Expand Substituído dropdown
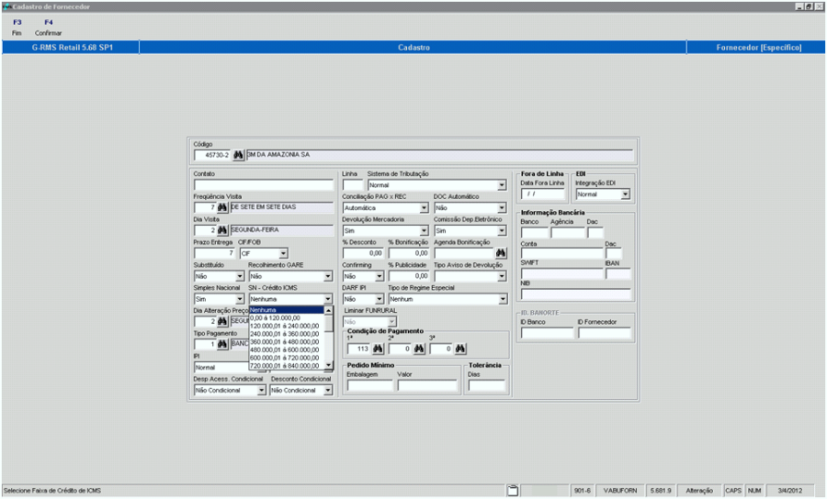This screenshot has width=827, height=499. pyautogui.click(x=240, y=276)
